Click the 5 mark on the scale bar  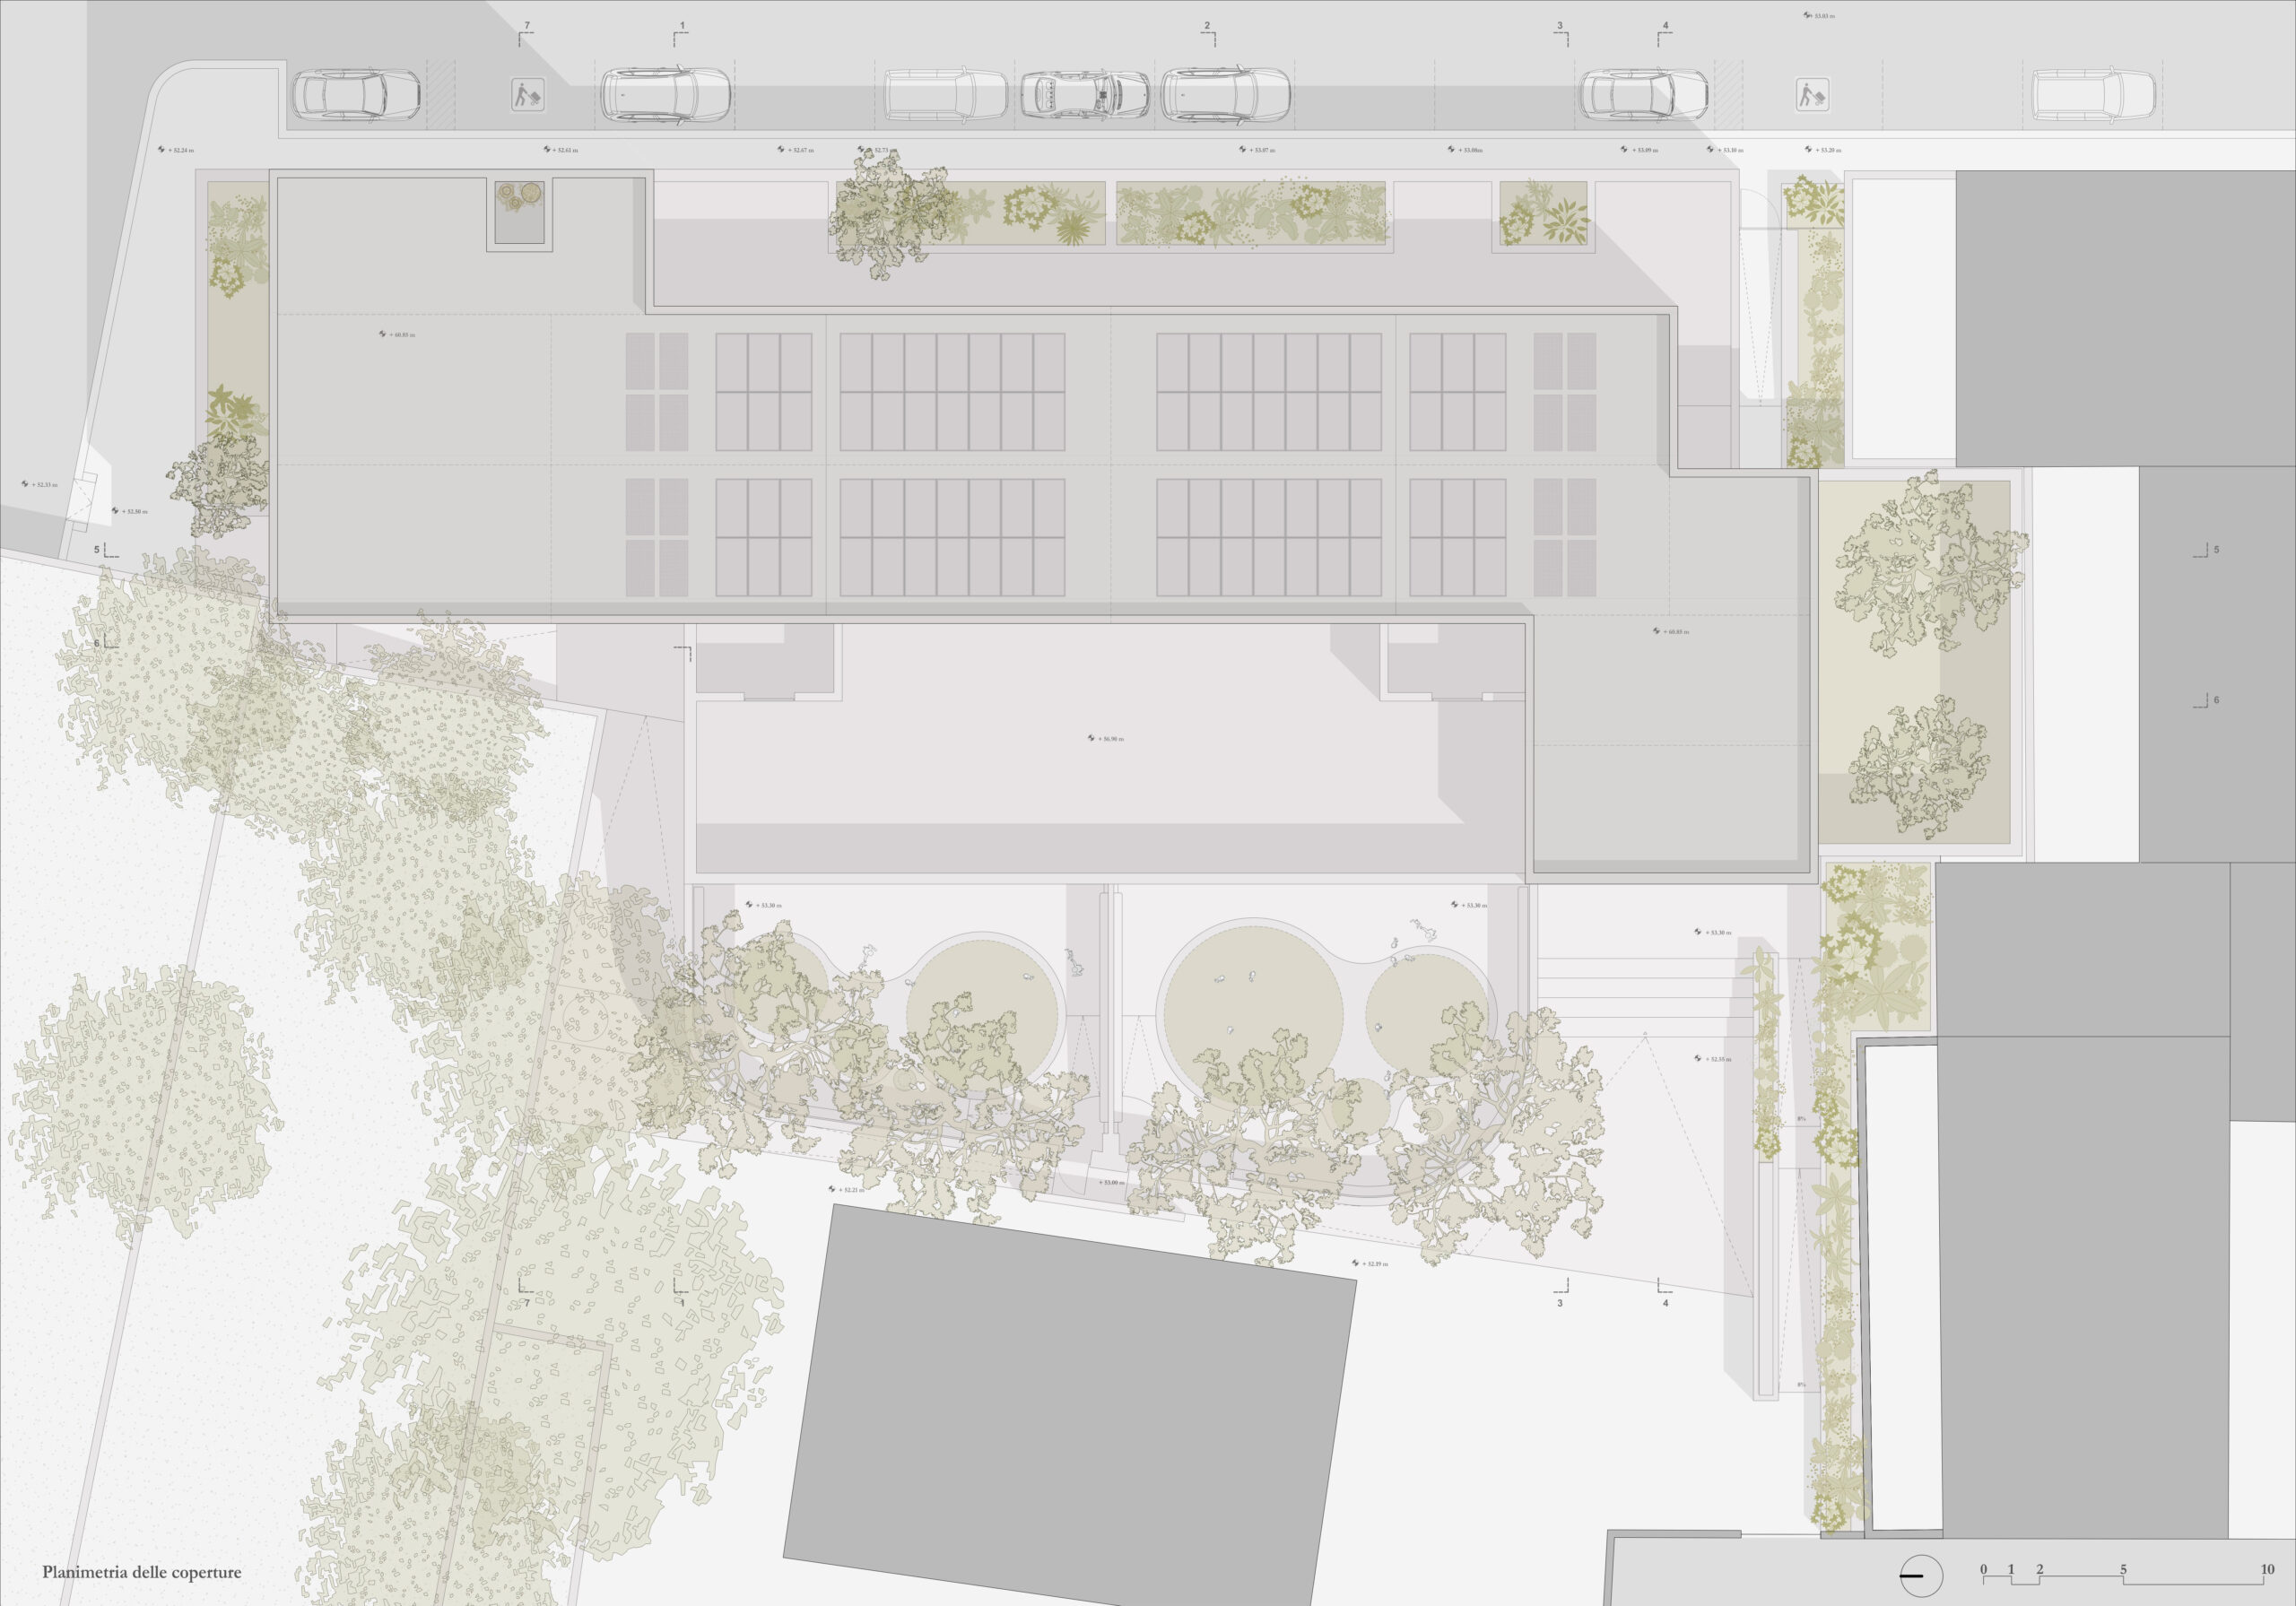(x=2123, y=1570)
